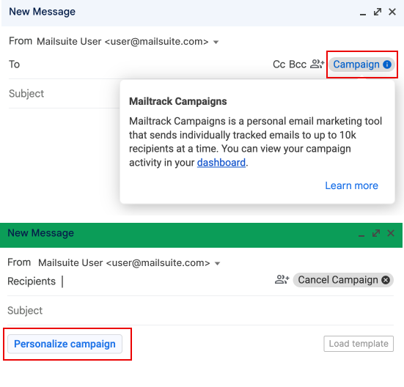Screen dimensions: 404x387
Task: Click the Subject field in the green window
Action: pyautogui.click(x=200, y=311)
